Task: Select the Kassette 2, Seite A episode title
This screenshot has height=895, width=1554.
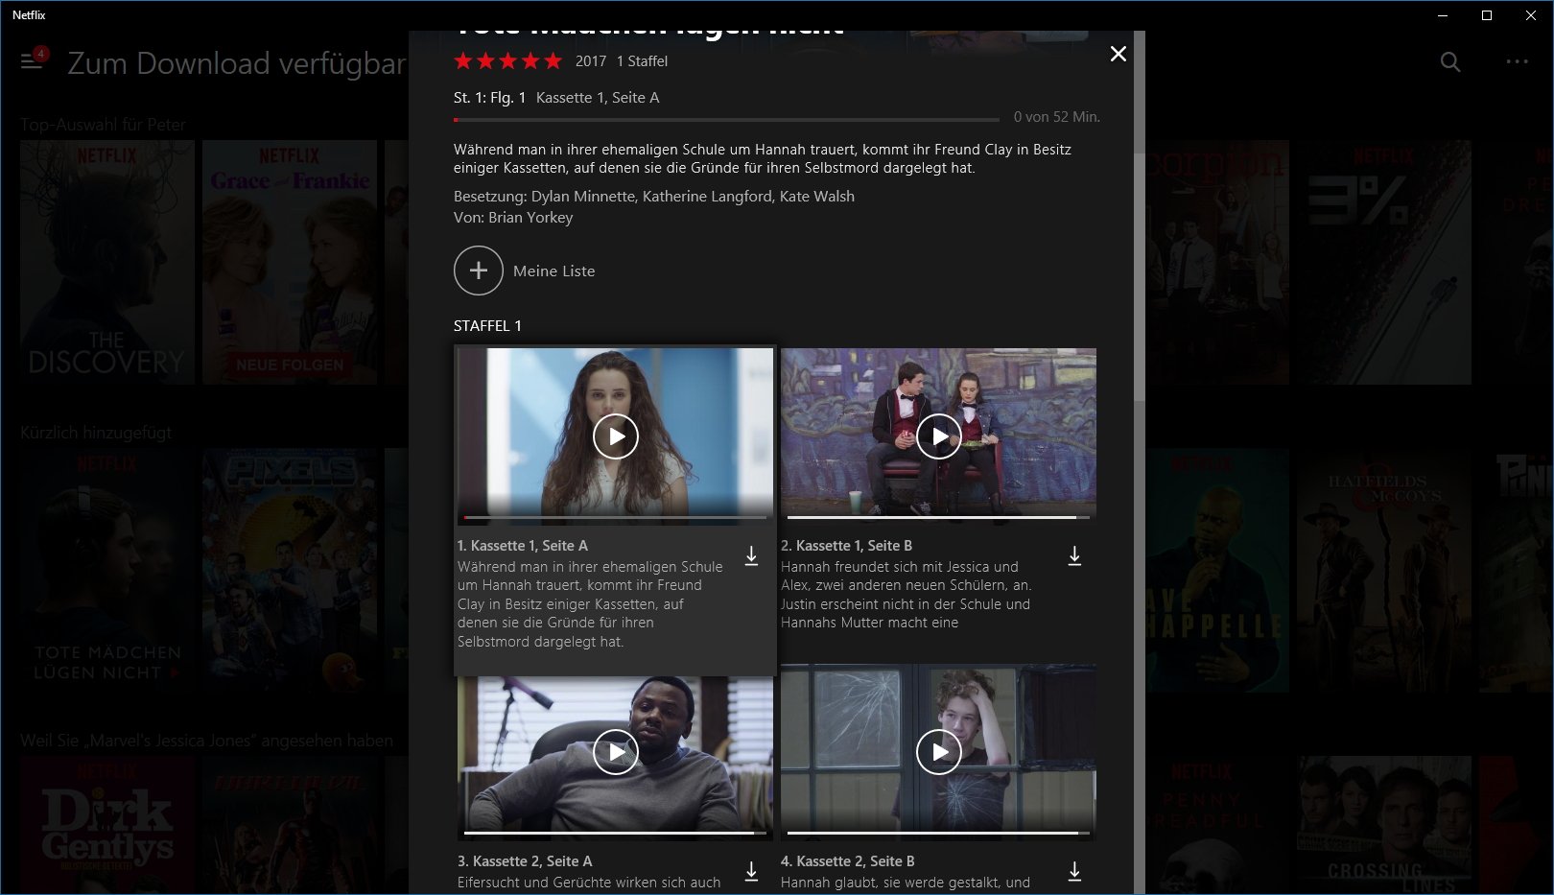Action: [x=525, y=861]
